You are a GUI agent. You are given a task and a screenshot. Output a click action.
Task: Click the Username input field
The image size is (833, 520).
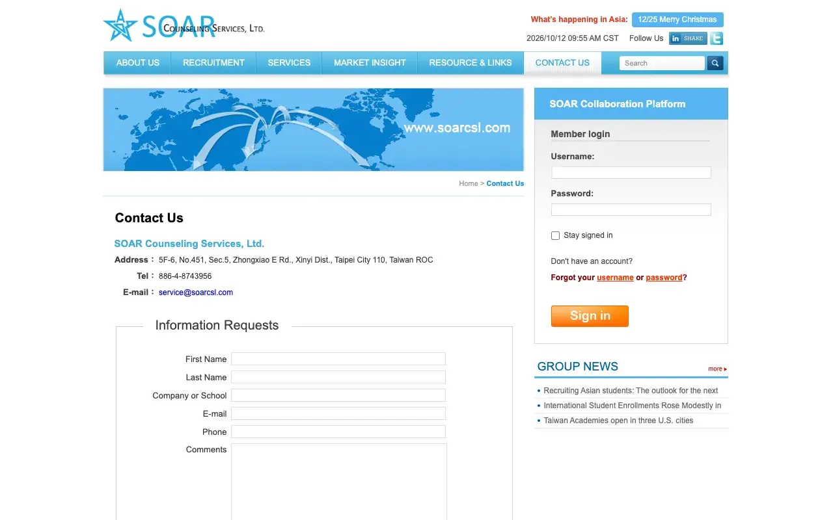coord(631,172)
